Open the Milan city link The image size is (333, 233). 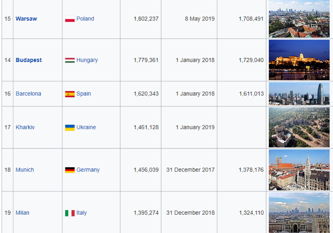pos(22,213)
